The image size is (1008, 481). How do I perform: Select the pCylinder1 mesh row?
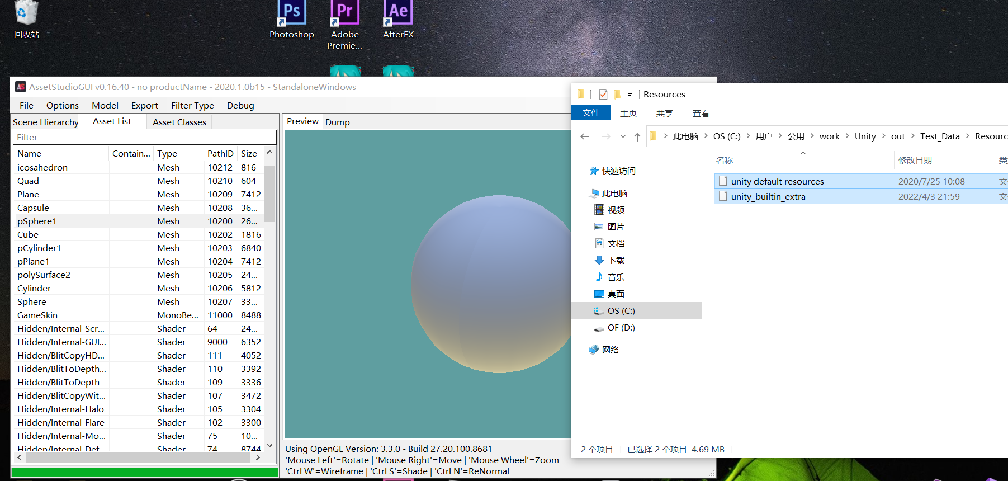coord(39,248)
